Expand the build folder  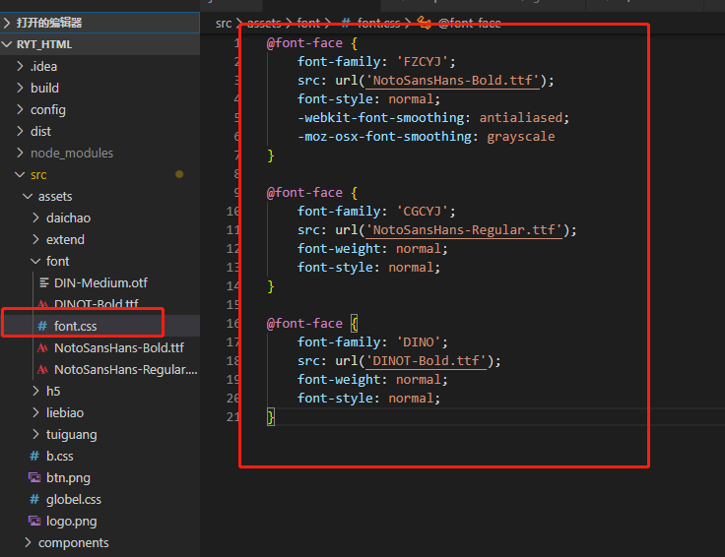tap(20, 88)
